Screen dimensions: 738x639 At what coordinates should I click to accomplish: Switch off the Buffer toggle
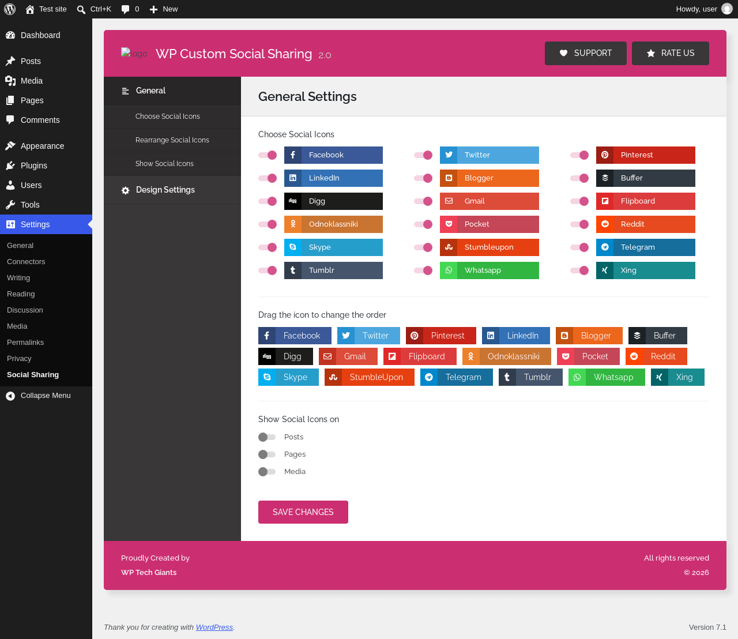coord(579,178)
